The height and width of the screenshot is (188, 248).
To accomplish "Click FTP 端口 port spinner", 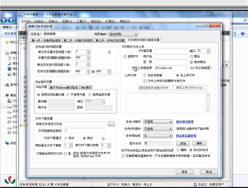I will click(208, 51).
